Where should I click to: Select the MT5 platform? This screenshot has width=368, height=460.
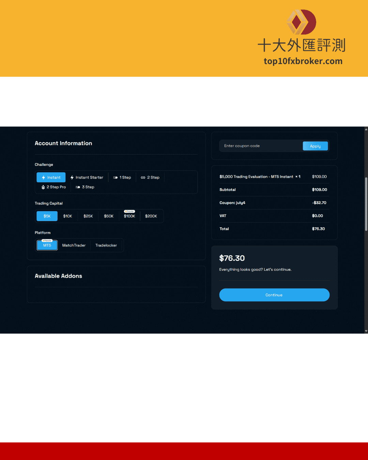point(47,245)
